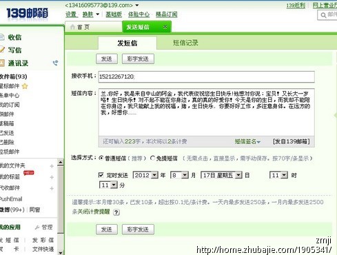Click the 关闭计费提醒 link
The image size is (337, 255).
tap(94, 212)
